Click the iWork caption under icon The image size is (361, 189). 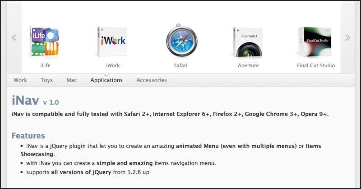pyautogui.click(x=113, y=65)
